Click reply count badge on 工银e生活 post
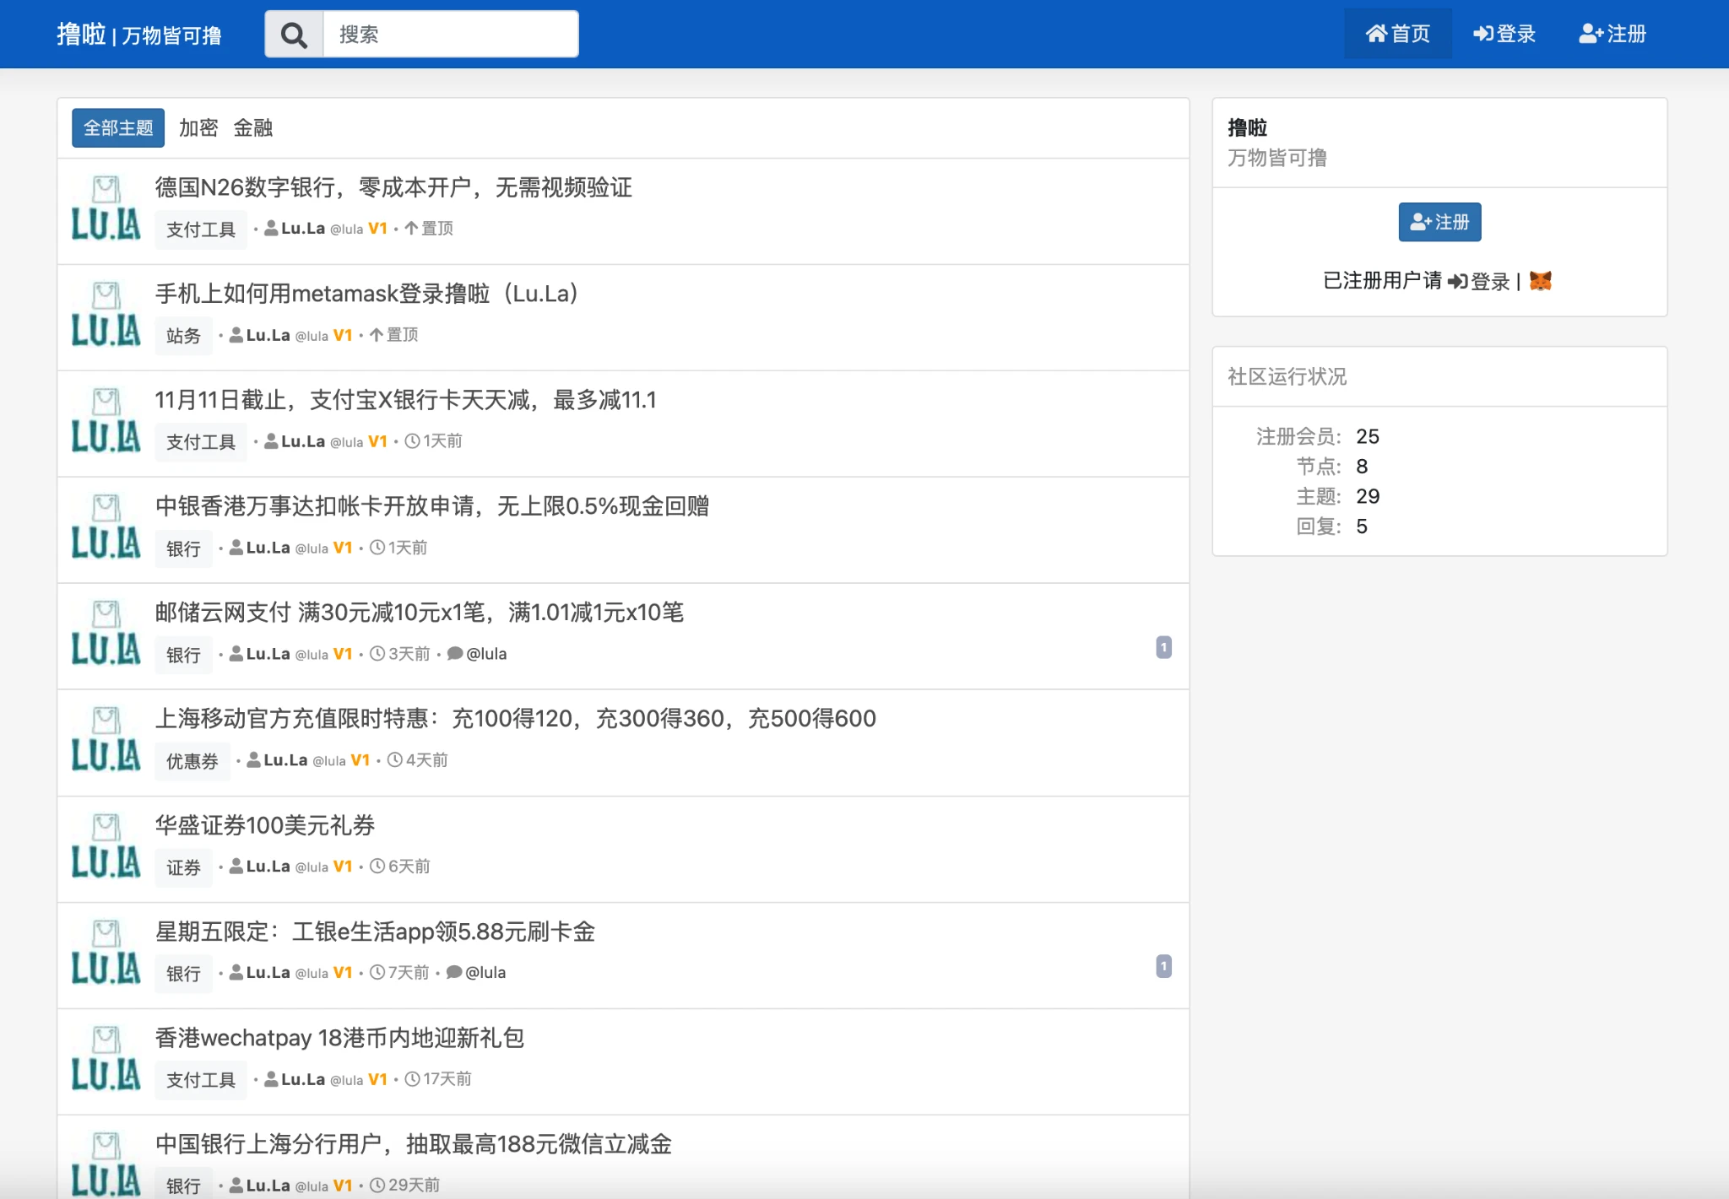Image resolution: width=1729 pixels, height=1199 pixels. [1163, 966]
